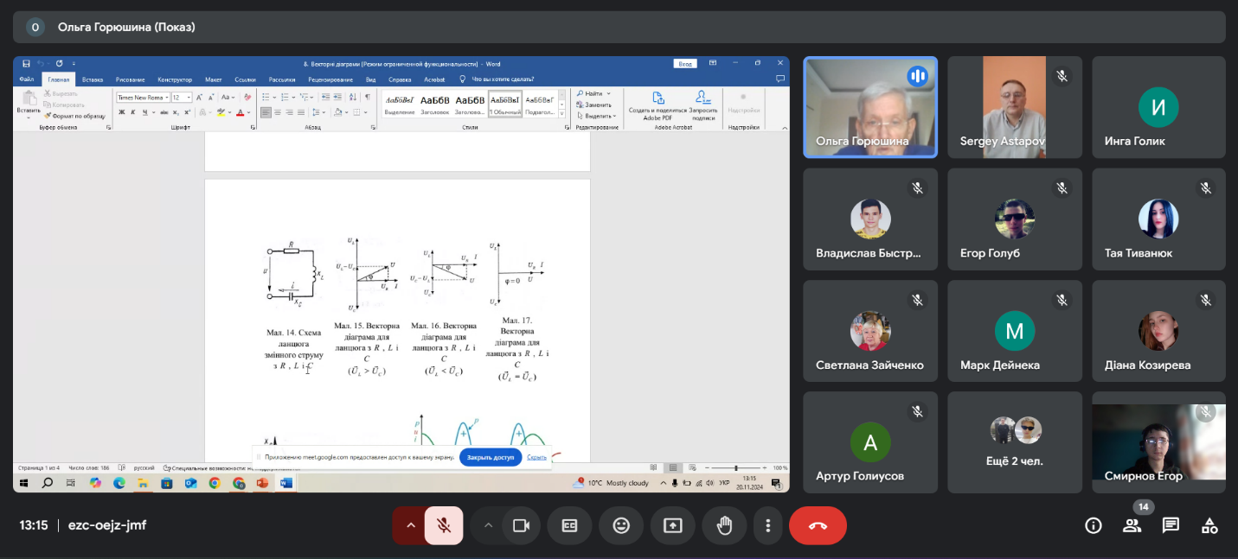The height and width of the screenshot is (559, 1238).
Task: Switch to the Рисование ribbon tab
Action: (131, 79)
